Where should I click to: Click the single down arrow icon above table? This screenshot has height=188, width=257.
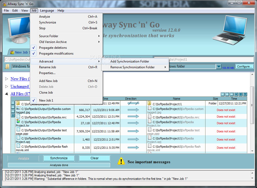(236, 94)
